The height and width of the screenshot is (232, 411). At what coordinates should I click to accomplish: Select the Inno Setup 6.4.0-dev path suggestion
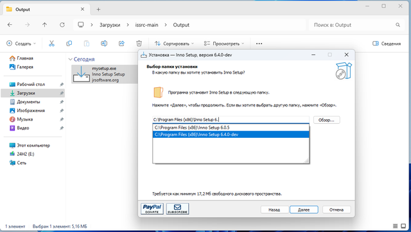click(x=231, y=135)
